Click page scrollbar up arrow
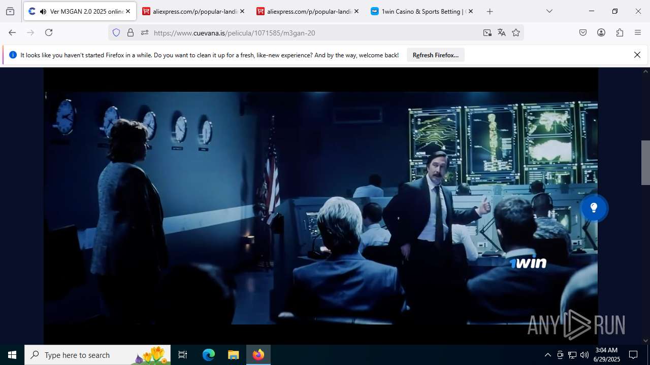 (645, 71)
